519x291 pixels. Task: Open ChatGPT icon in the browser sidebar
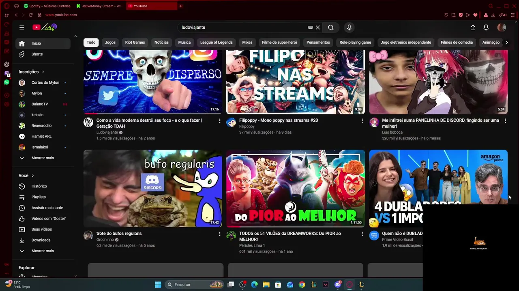[6, 64]
